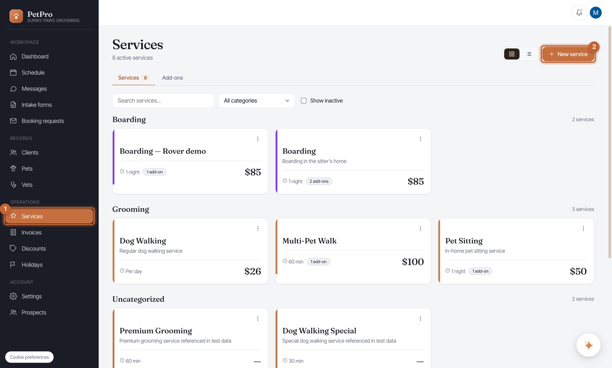Click the PetPro paw logo icon
This screenshot has width=612, height=368.
(16, 16)
